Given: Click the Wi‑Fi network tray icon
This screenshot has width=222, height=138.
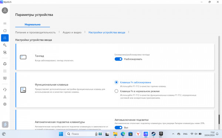Looking at the screenshot, I should click(x=192, y=134).
